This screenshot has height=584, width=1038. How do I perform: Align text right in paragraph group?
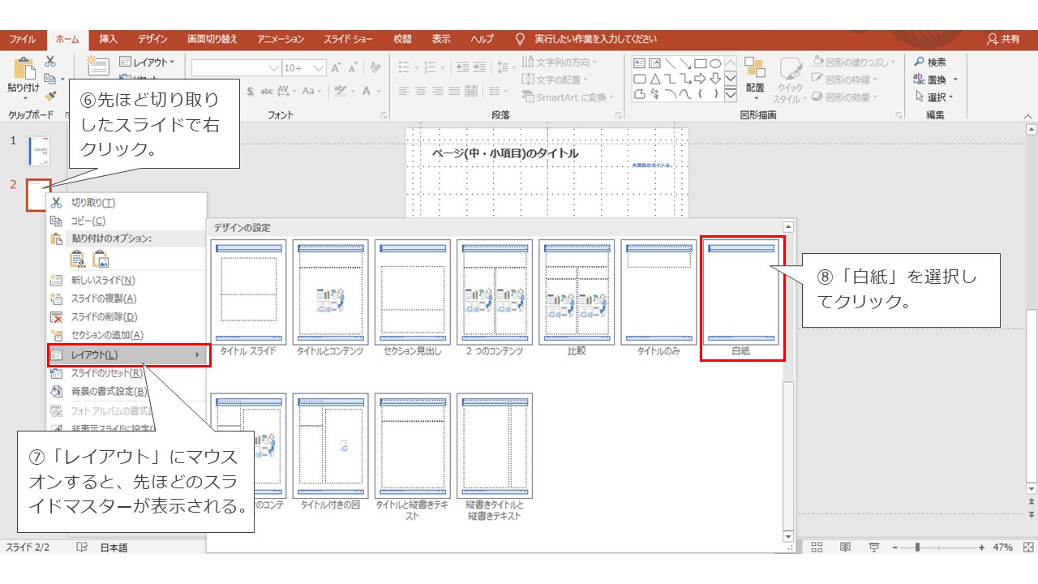coord(440,92)
